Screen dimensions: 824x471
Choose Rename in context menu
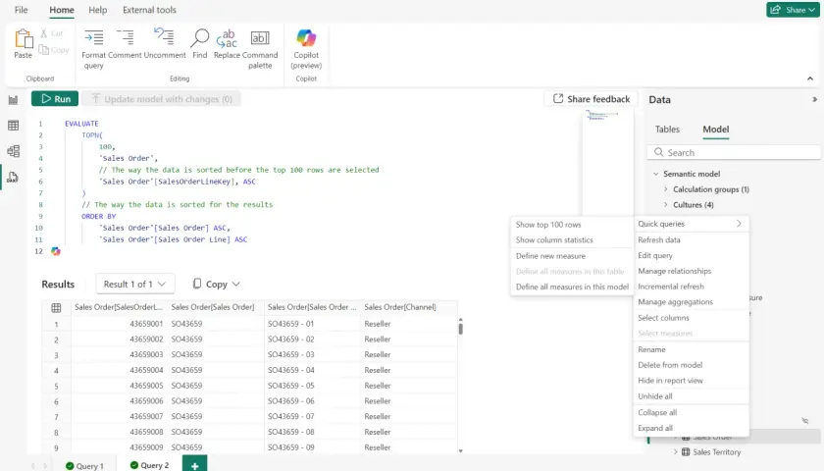click(x=692, y=349)
